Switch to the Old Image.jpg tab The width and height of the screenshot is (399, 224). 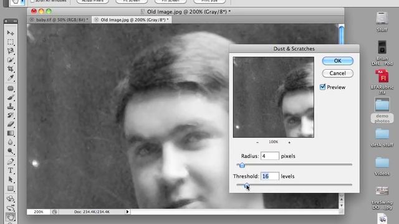pyautogui.click(x=135, y=19)
